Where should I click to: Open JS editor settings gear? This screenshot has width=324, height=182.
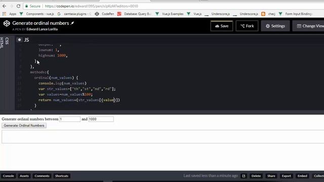click(19, 40)
